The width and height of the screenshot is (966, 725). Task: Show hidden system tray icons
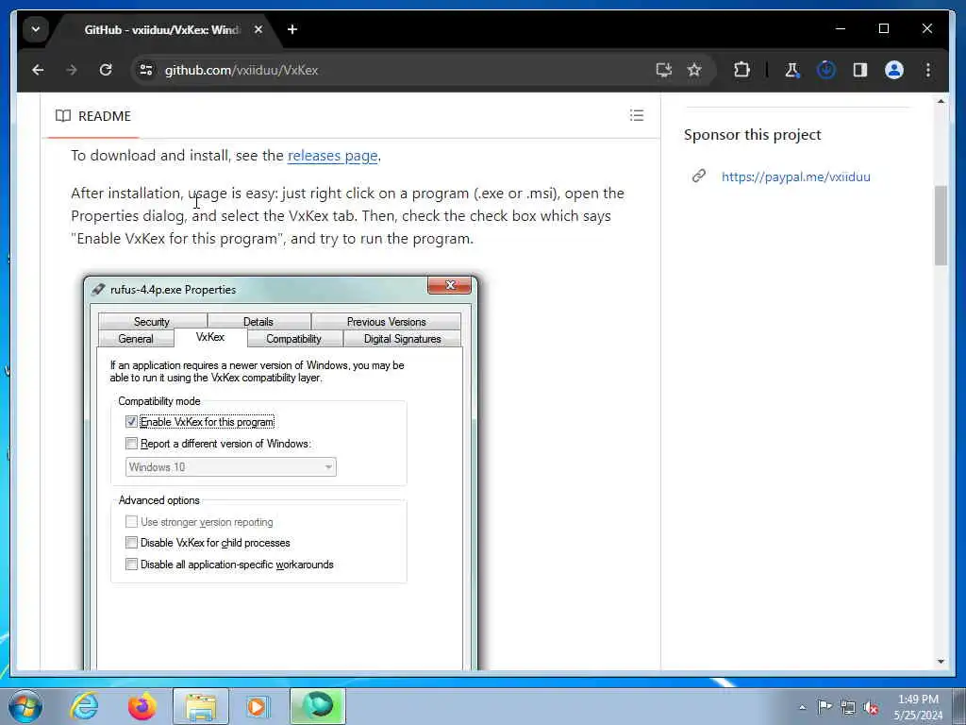(802, 707)
